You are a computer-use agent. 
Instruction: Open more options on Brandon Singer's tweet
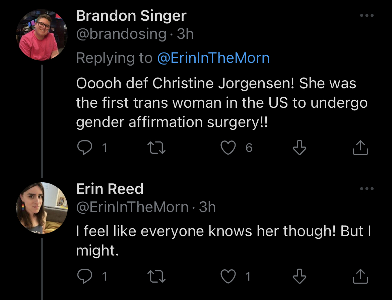[x=367, y=16]
